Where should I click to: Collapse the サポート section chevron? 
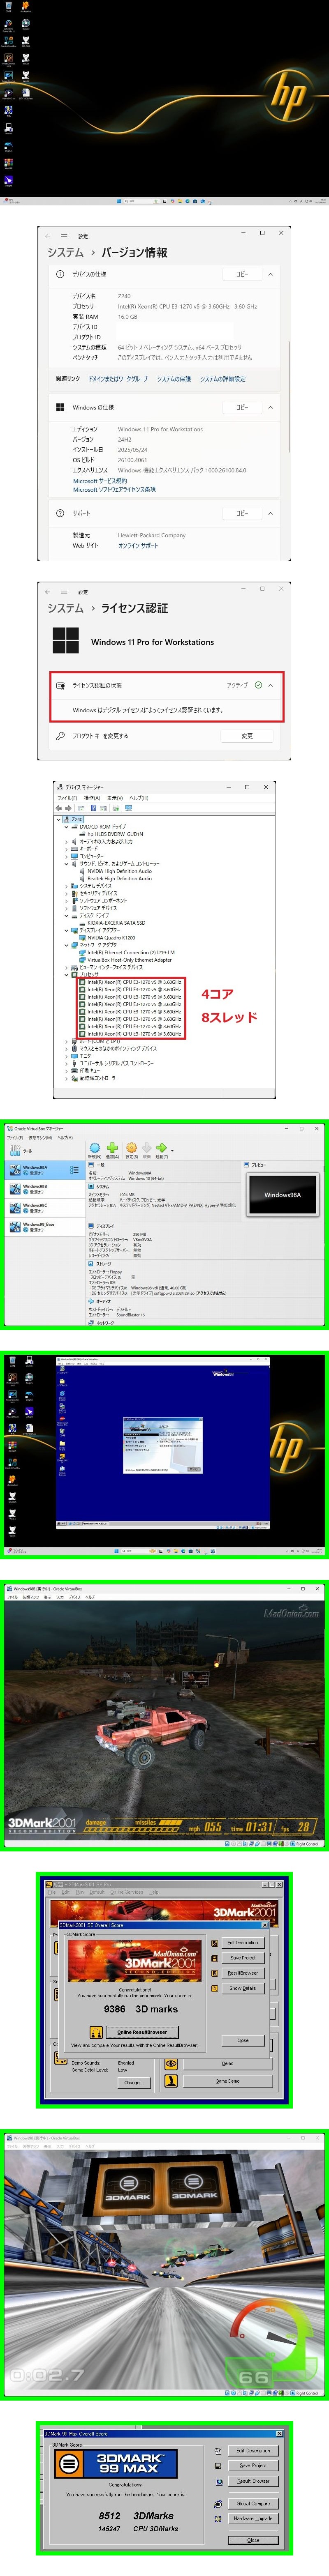(x=270, y=513)
